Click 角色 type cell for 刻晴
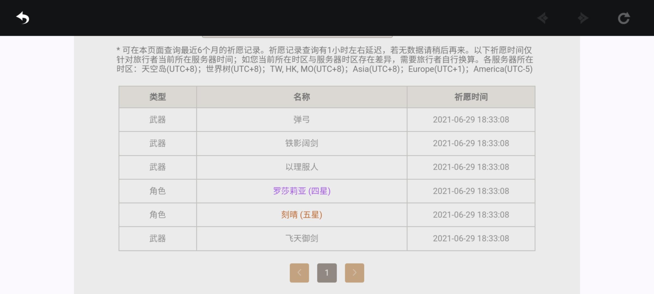This screenshot has height=294, width=654. click(x=158, y=215)
